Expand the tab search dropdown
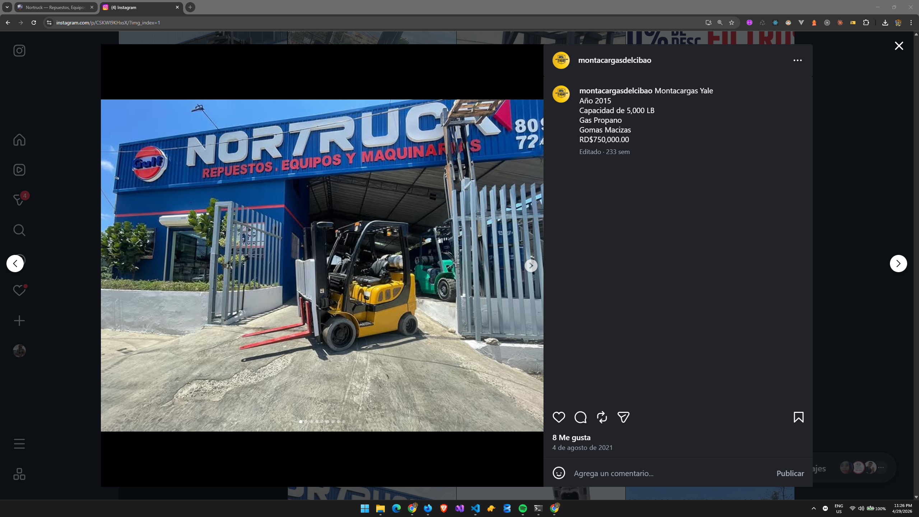919x517 pixels. point(7,7)
